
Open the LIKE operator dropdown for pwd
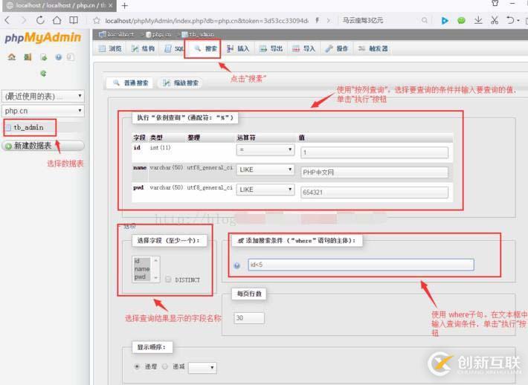coord(265,190)
